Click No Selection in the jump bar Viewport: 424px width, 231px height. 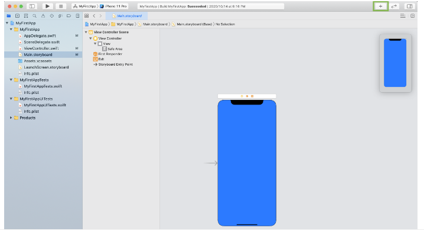pos(225,24)
